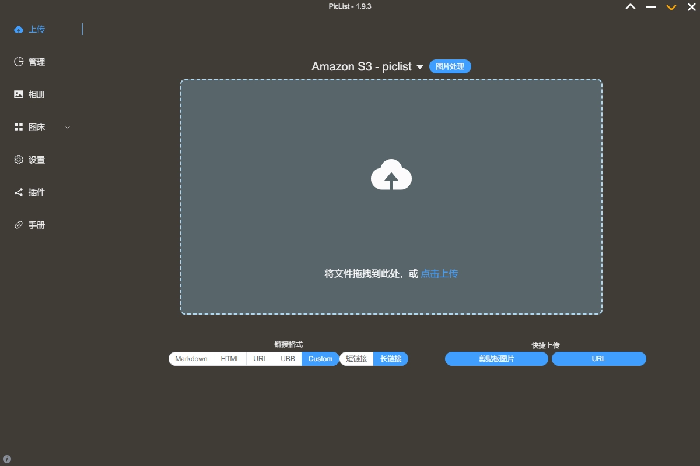The width and height of the screenshot is (700, 466).
Task: Switch to 短链接 option
Action: 356,359
